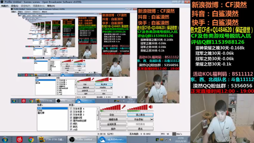The height and width of the screenshot is (143, 254).
Task: Click the yellow face tray icon
Action: [162, 140]
